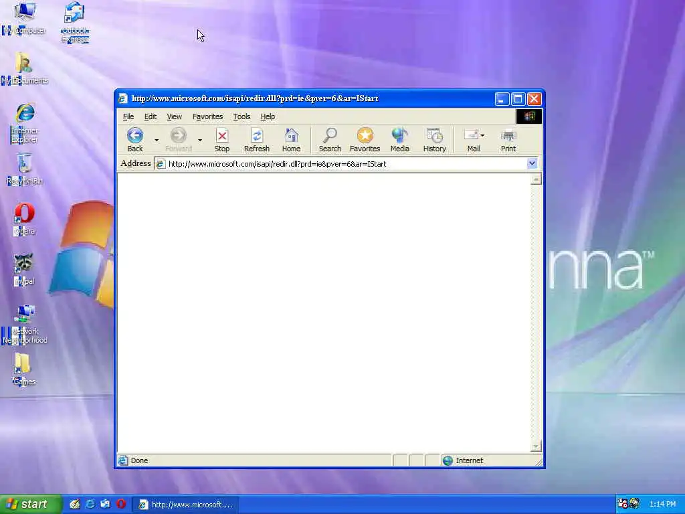The width and height of the screenshot is (685, 514).
Task: Select the Opera desktop shortcut
Action: (x=25, y=220)
